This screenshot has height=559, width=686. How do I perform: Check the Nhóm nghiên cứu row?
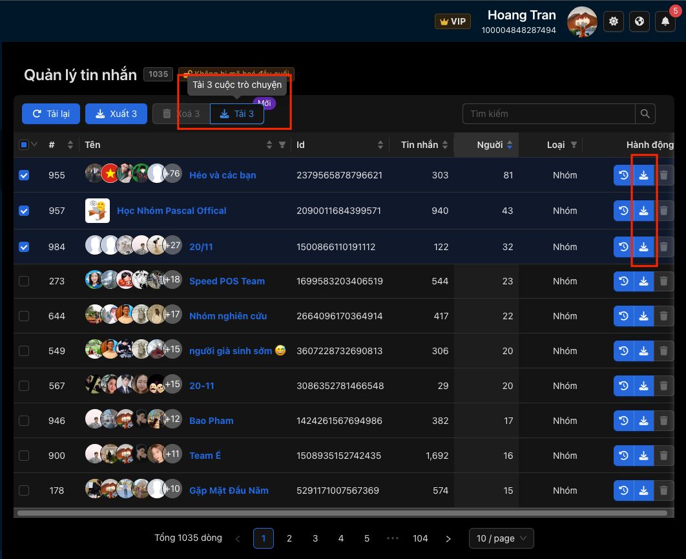pyautogui.click(x=24, y=316)
